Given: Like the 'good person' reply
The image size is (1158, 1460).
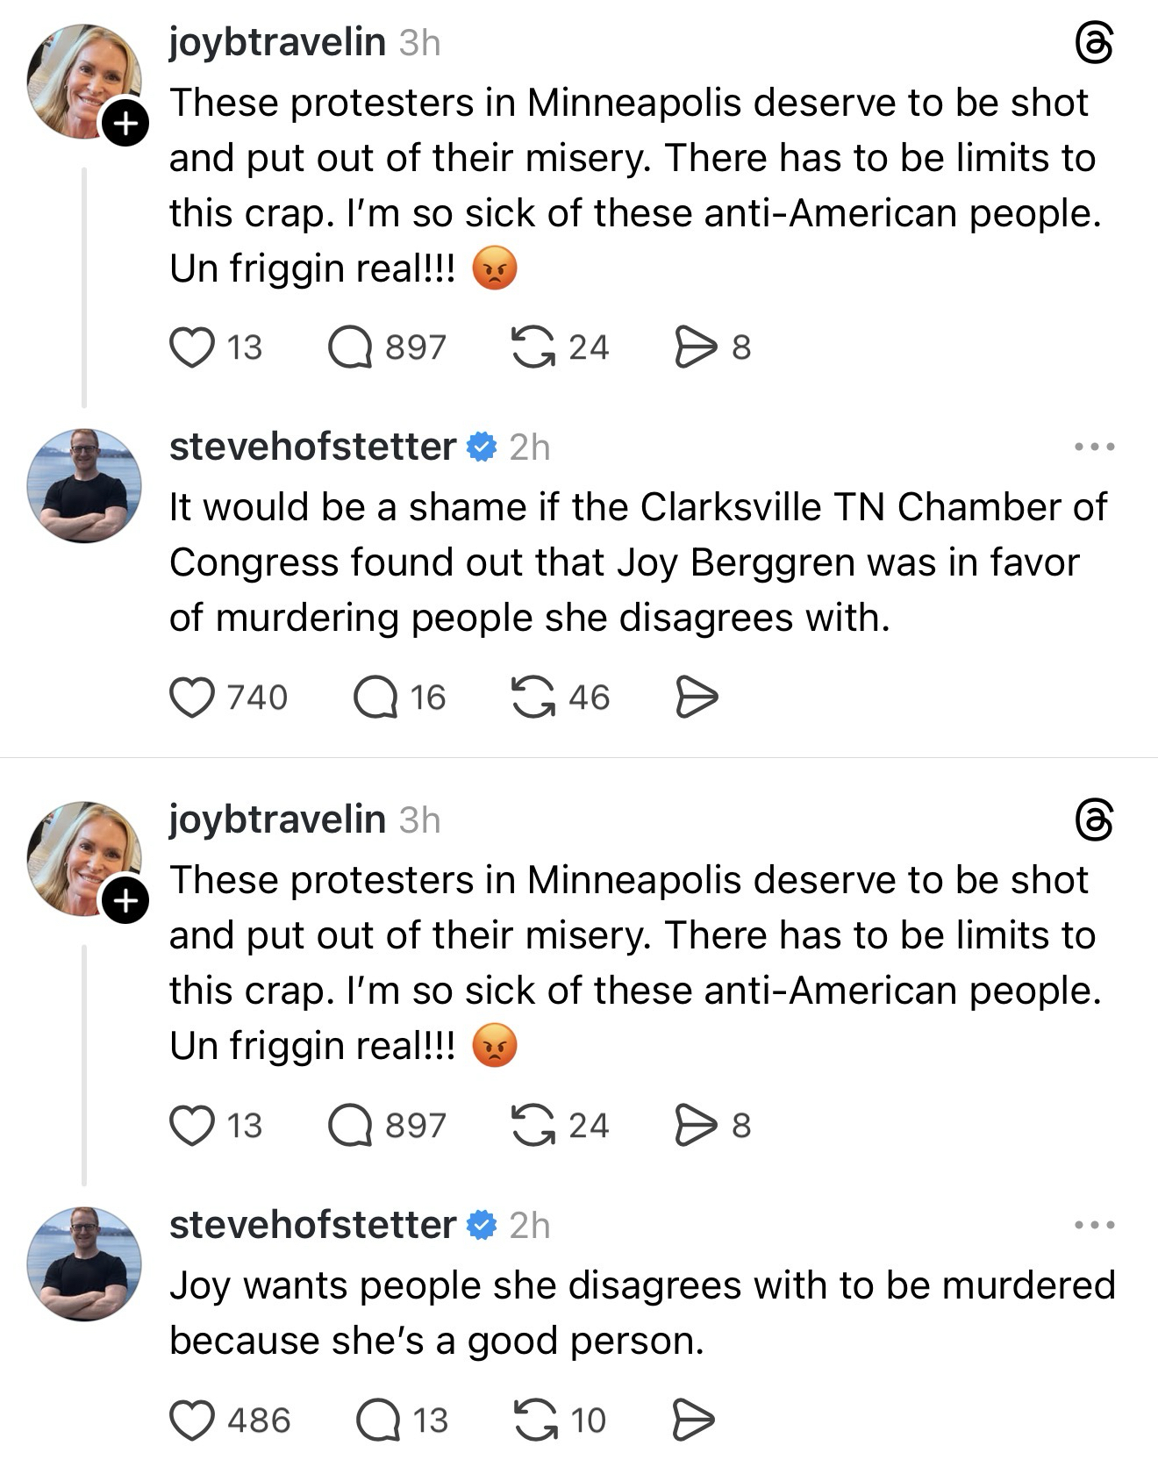Looking at the screenshot, I should [192, 1421].
